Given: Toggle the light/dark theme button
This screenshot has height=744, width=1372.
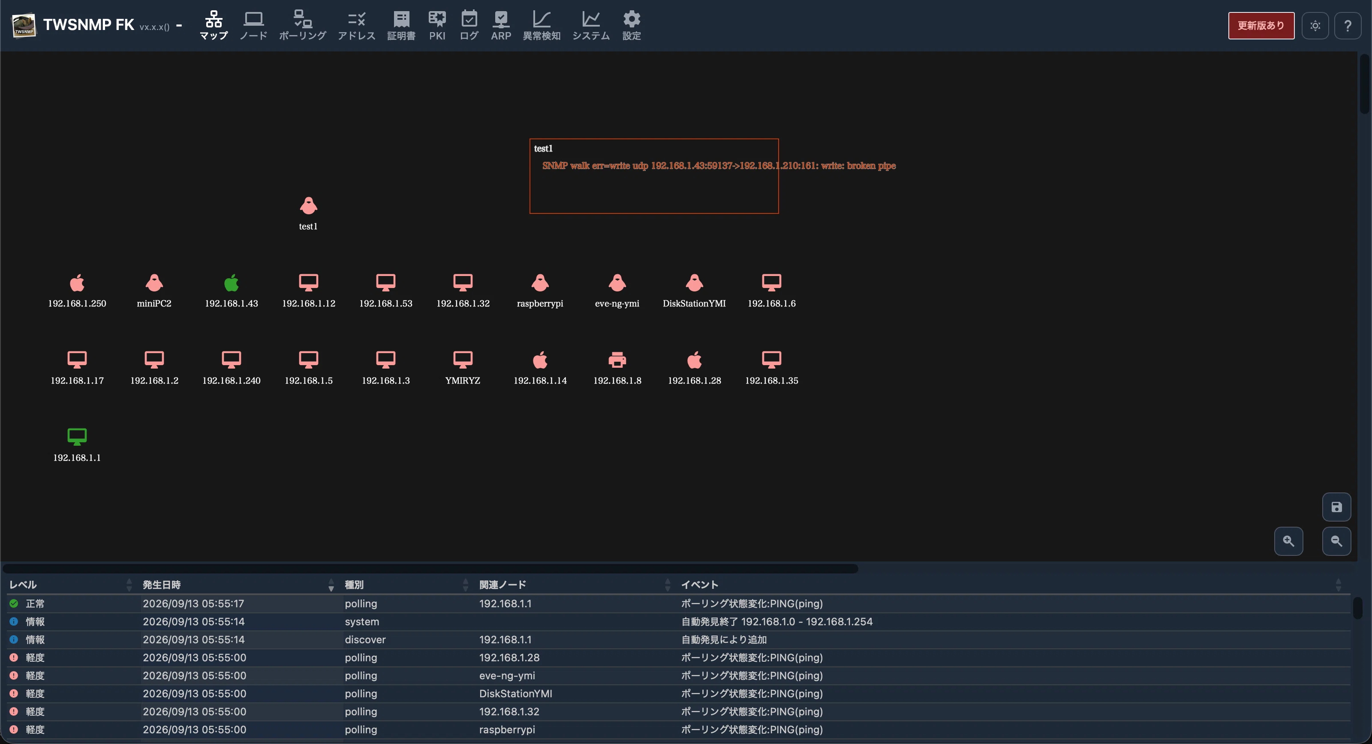Looking at the screenshot, I should [1315, 26].
